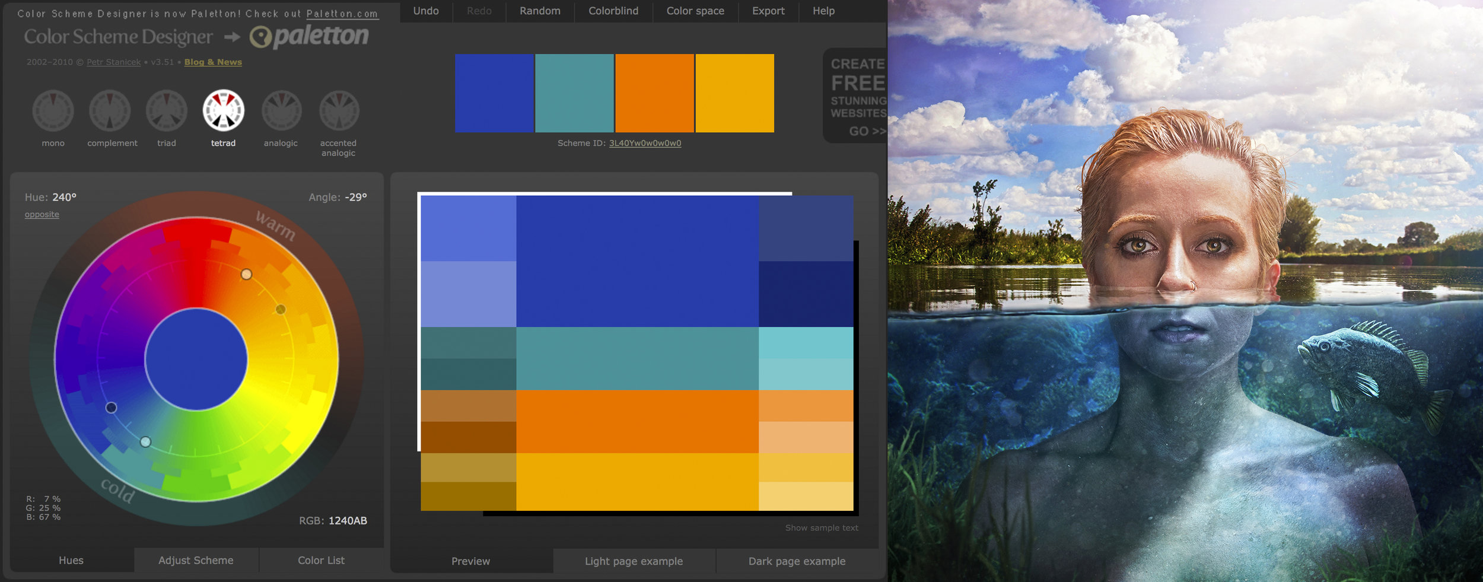
Task: Click the blue top palette swatch
Action: (494, 93)
